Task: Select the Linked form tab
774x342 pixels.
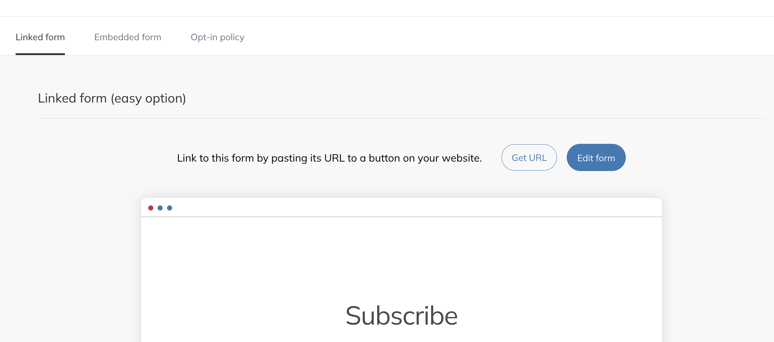Action: pyautogui.click(x=40, y=37)
